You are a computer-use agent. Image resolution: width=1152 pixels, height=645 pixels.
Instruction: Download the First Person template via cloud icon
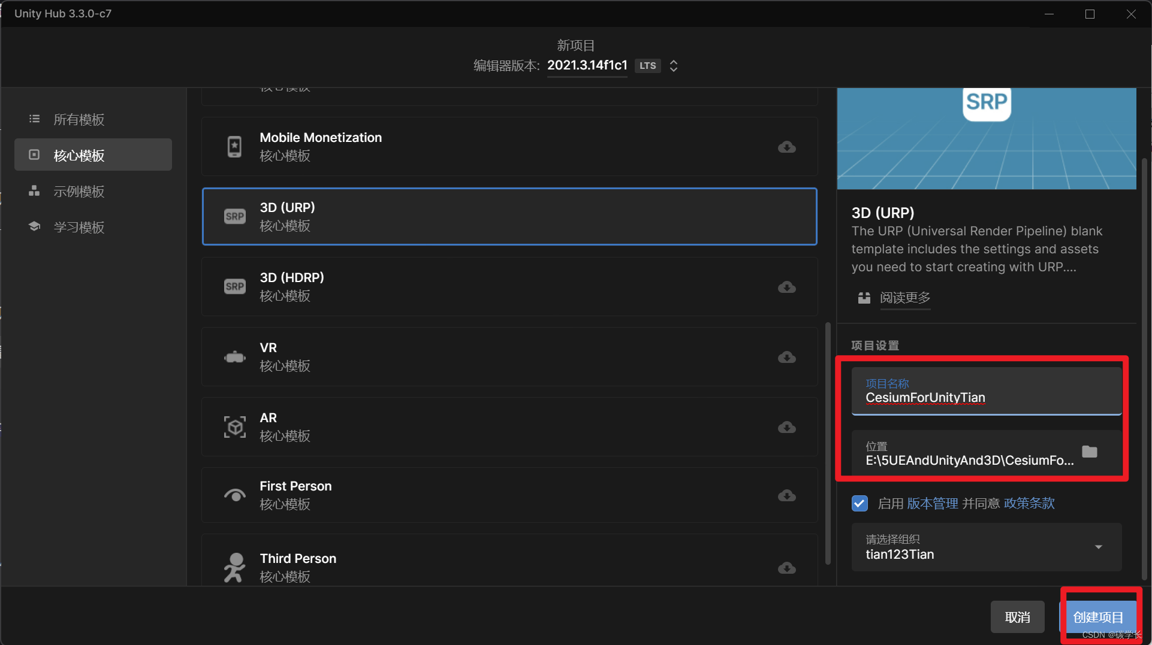click(x=786, y=495)
